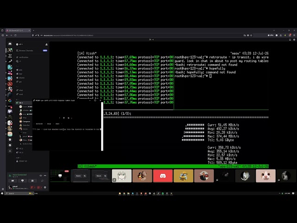Disconnect from voice call
The width and height of the screenshot is (297, 223).
(45, 176)
